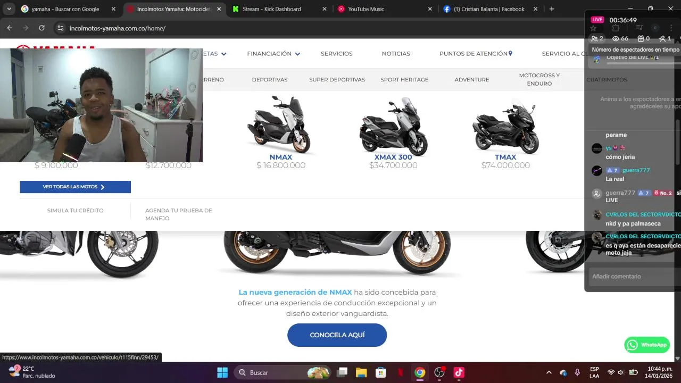Click the address bar URL
681x383 pixels.
pos(117,28)
